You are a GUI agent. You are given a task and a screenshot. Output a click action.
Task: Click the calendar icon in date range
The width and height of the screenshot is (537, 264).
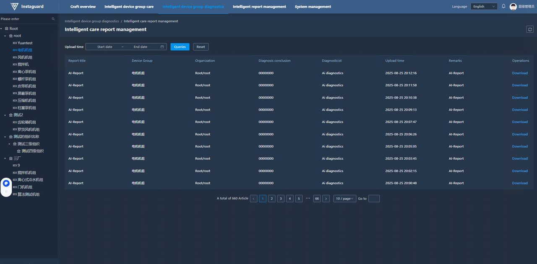pos(162,47)
